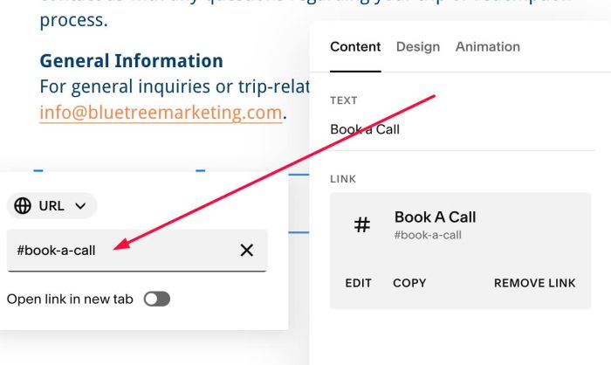The width and height of the screenshot is (611, 365).
Task: Click REMOVE LINK button
Action: click(534, 283)
